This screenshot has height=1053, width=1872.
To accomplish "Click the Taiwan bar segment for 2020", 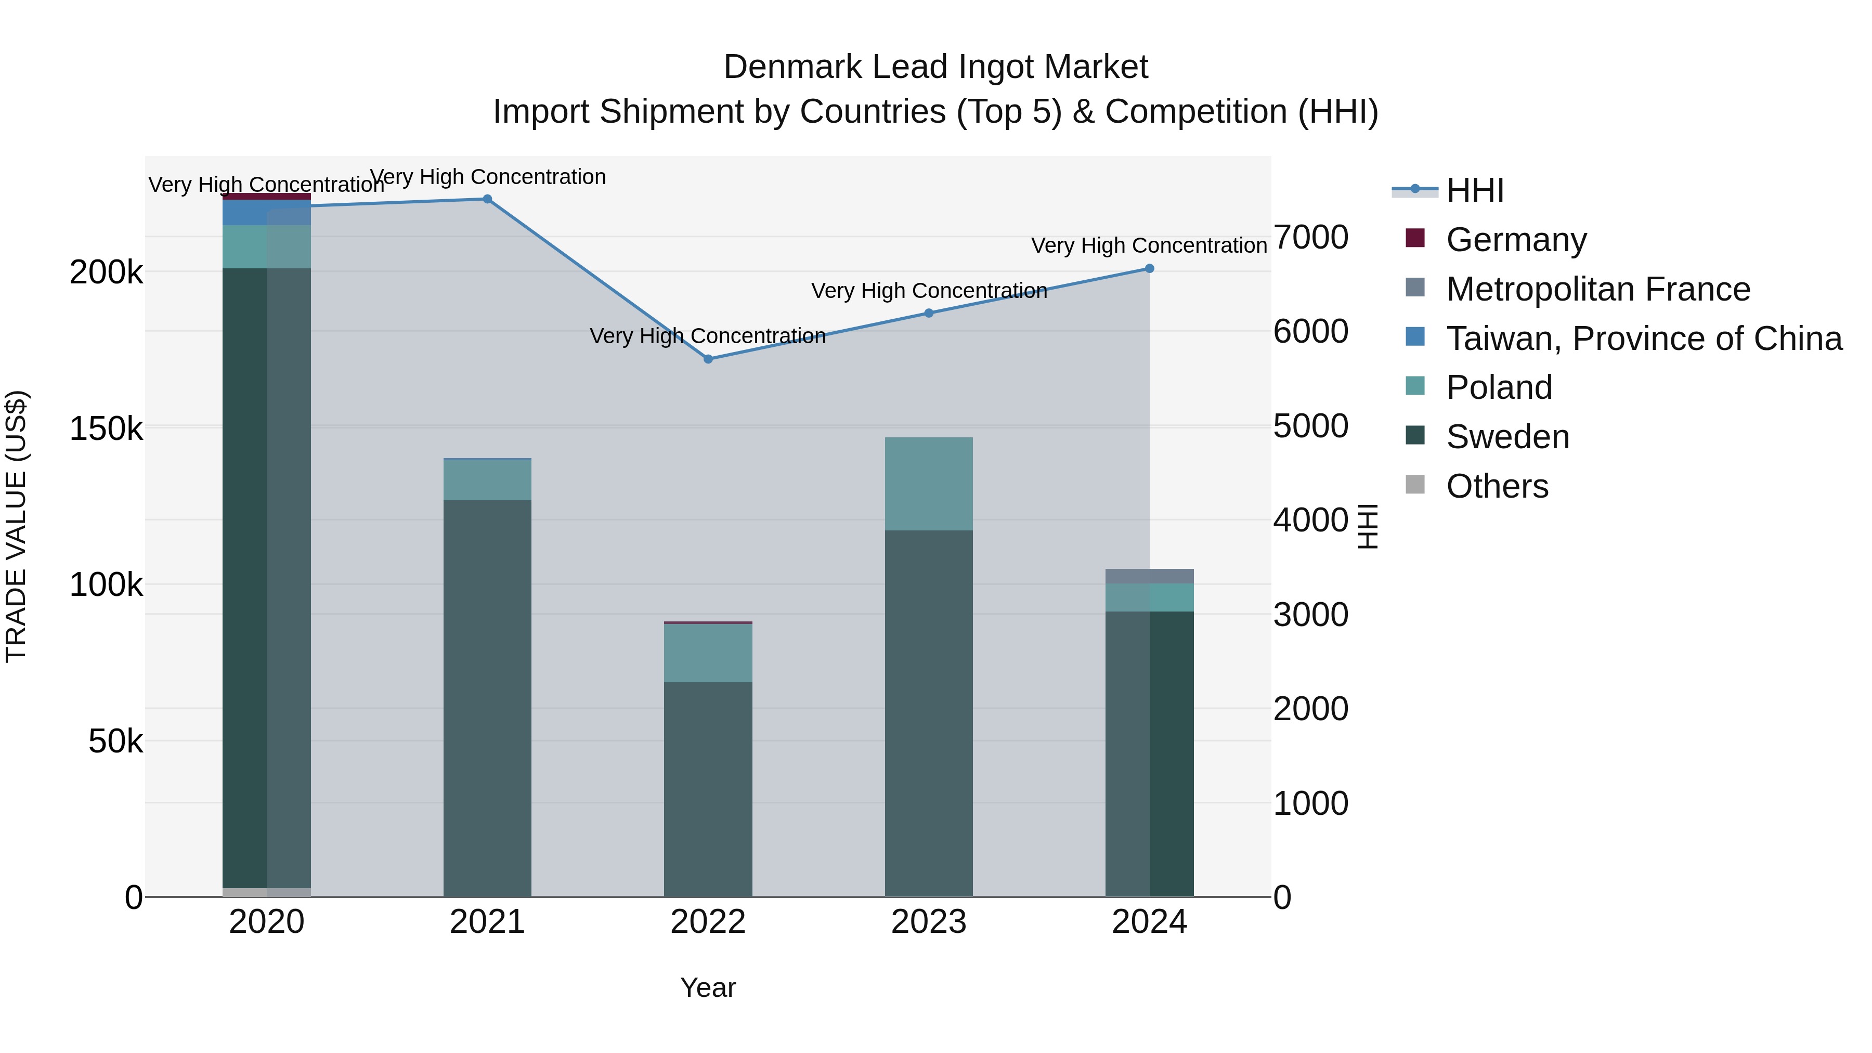I will (267, 213).
